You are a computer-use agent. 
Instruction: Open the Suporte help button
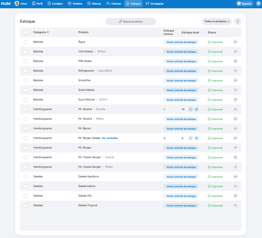(245, 3)
